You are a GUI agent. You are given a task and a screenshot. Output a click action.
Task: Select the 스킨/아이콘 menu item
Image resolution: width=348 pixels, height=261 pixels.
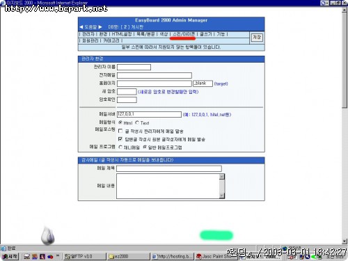(x=184, y=34)
